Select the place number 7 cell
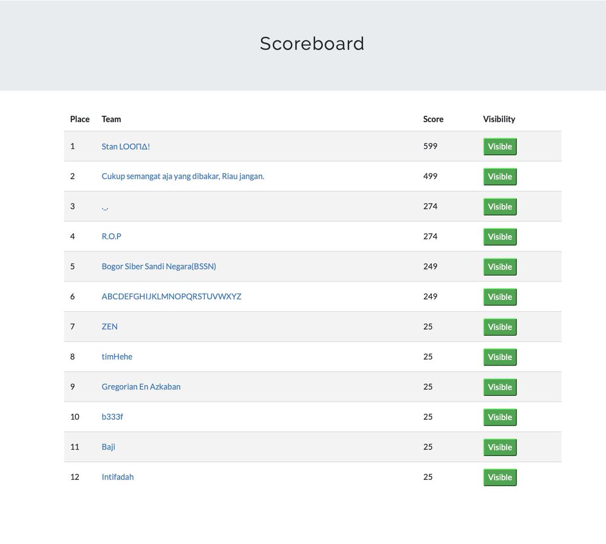Screen dimensions: 606x544 pos(72,327)
